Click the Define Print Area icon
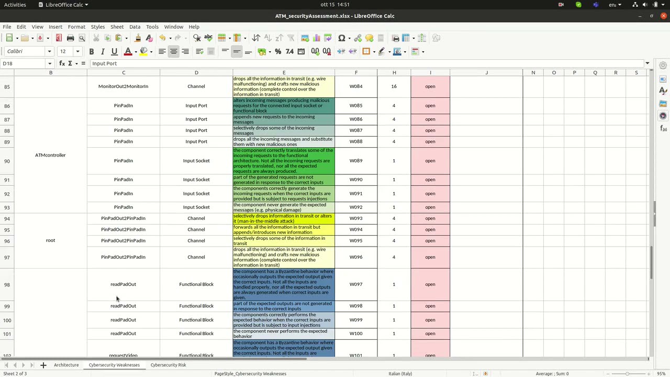Image resolution: width=670 pixels, height=377 pixels. [395, 38]
